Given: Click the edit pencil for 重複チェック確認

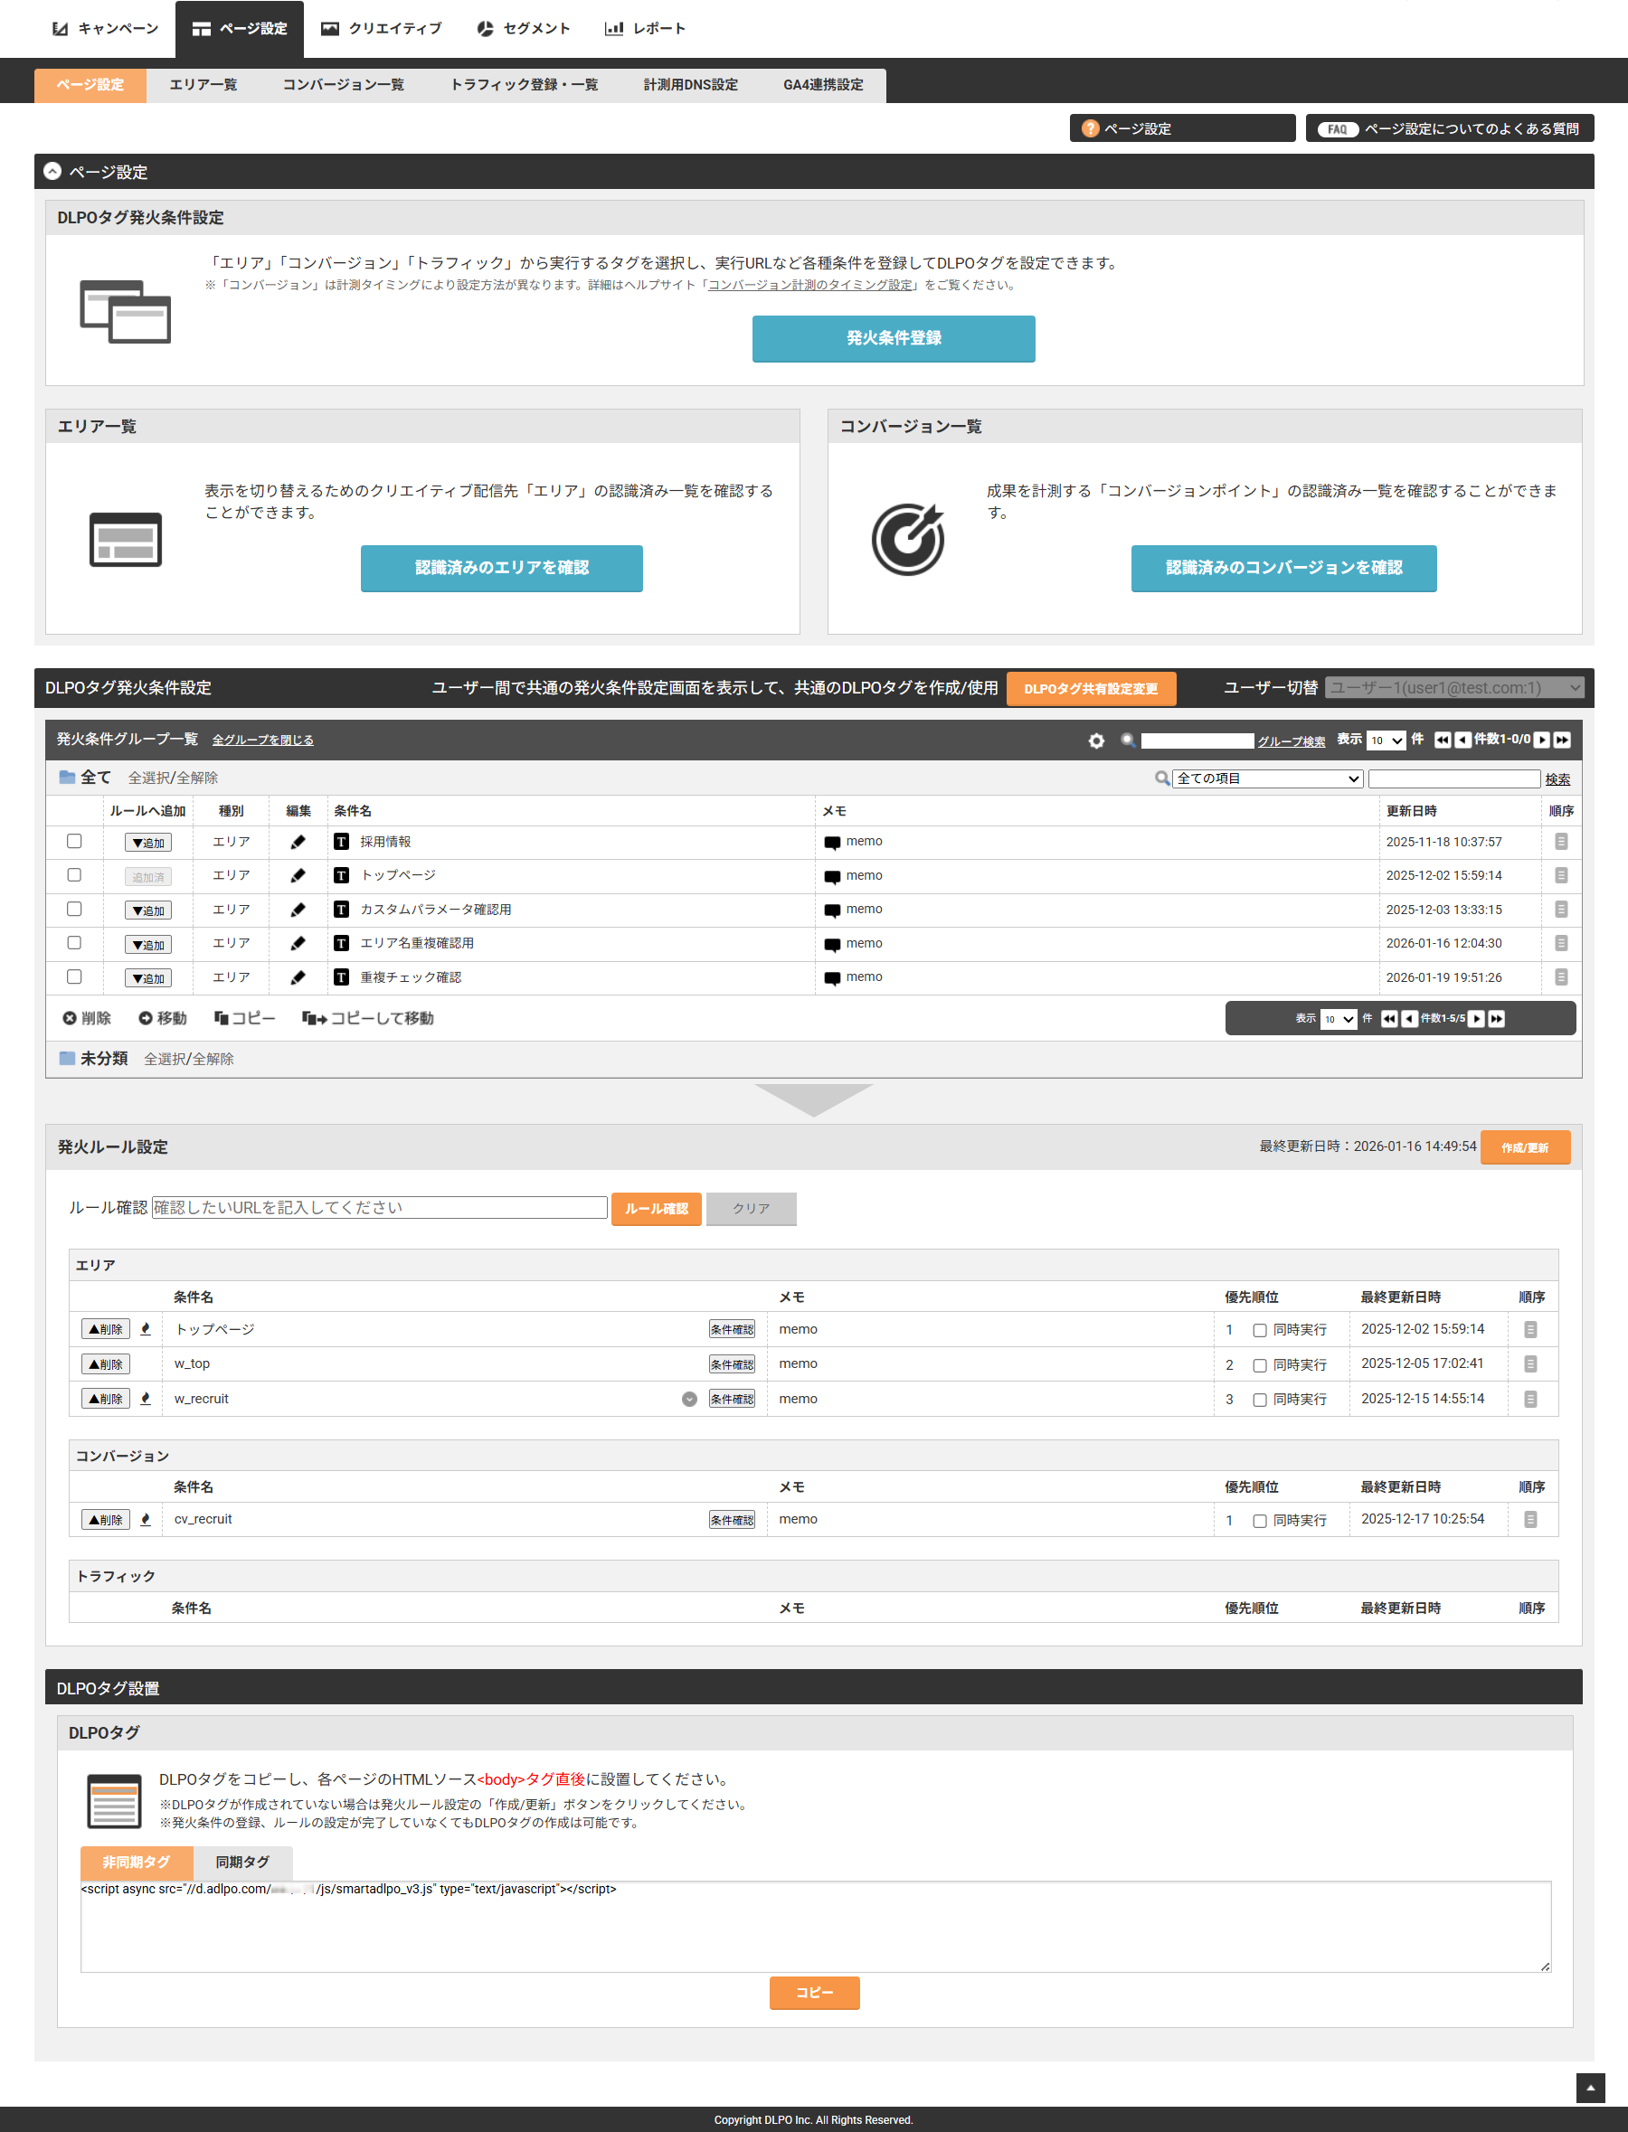Looking at the screenshot, I should (x=298, y=977).
